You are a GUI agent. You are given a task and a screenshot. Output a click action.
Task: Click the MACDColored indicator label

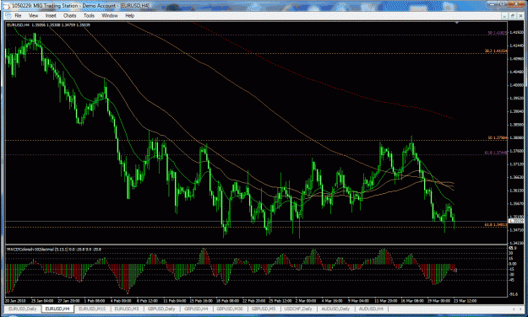click(54, 250)
